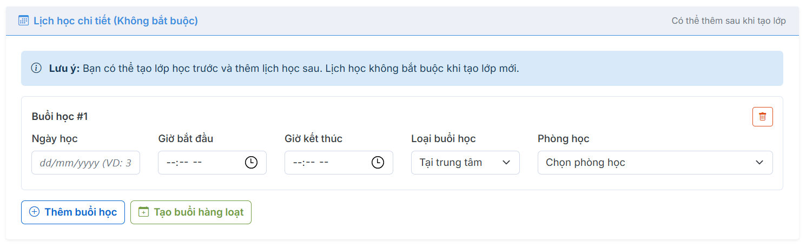Click the Loại buổi học label
This screenshot has width=806, height=248.
pos(443,139)
